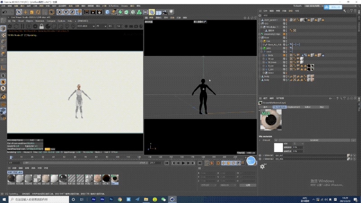Click the Mix material preview thumbnail
This screenshot has width=361, height=203.
pos(271,120)
